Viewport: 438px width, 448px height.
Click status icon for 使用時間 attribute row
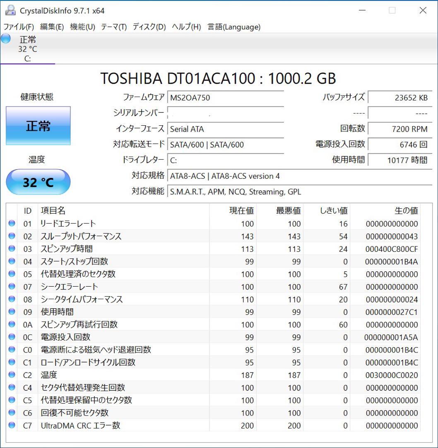12,312
